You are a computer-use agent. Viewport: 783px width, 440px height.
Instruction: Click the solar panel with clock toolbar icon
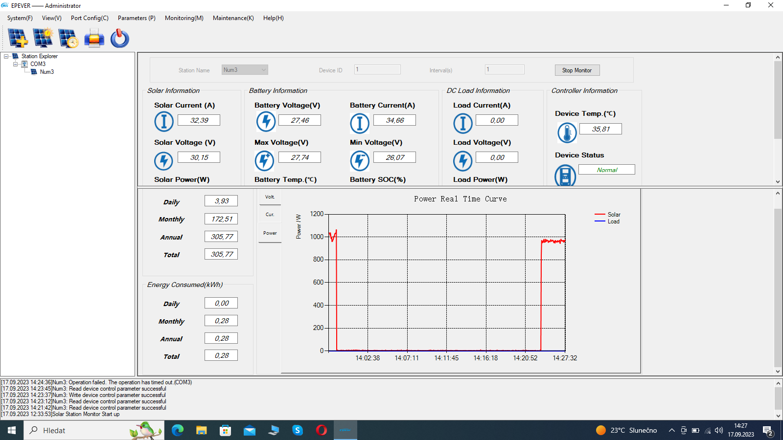pyautogui.click(x=68, y=38)
